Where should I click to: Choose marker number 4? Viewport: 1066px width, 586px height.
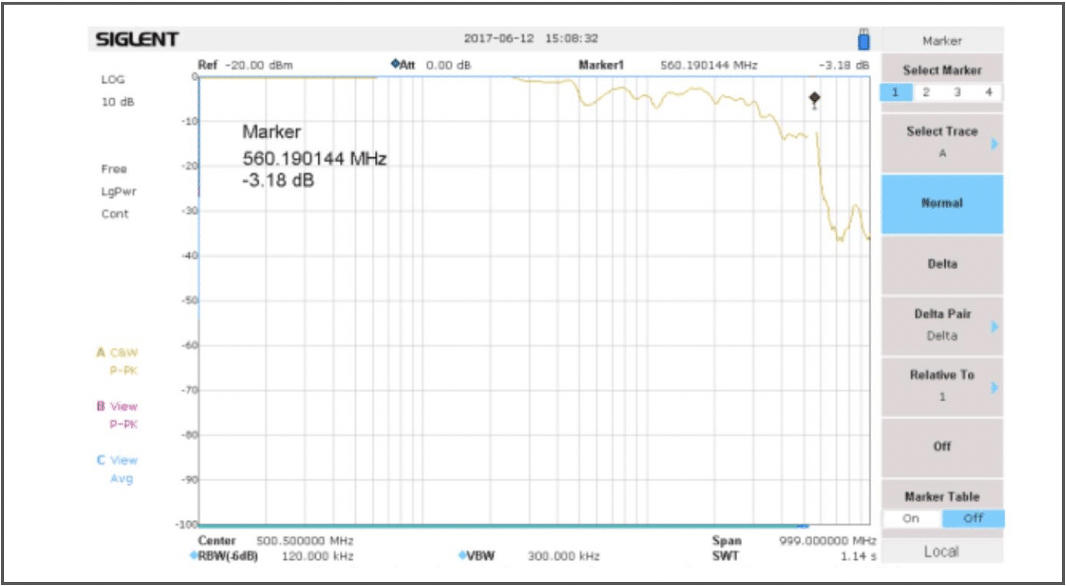pyautogui.click(x=988, y=92)
